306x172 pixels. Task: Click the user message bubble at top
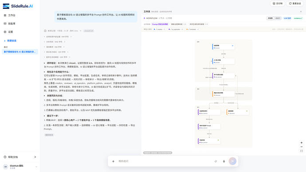pyautogui.click(x=96, y=16)
